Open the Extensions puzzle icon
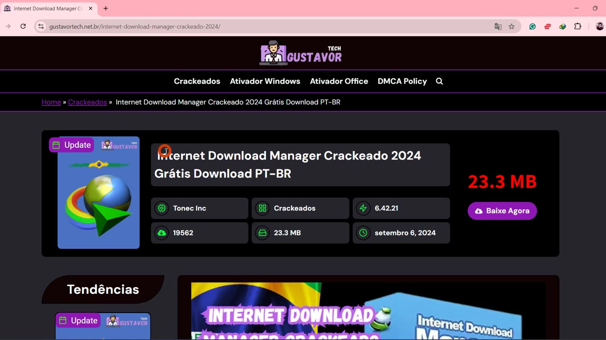Viewport: 606px width, 340px height. (578, 27)
